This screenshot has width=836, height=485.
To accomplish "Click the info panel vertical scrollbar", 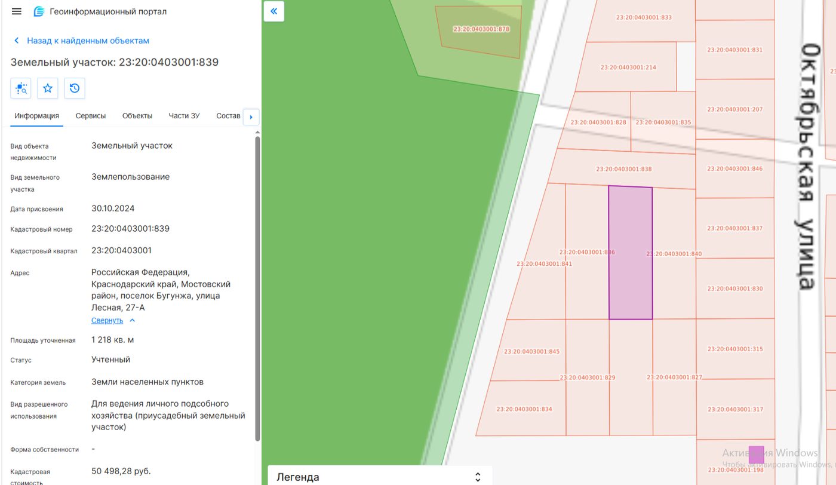I will (x=257, y=288).
